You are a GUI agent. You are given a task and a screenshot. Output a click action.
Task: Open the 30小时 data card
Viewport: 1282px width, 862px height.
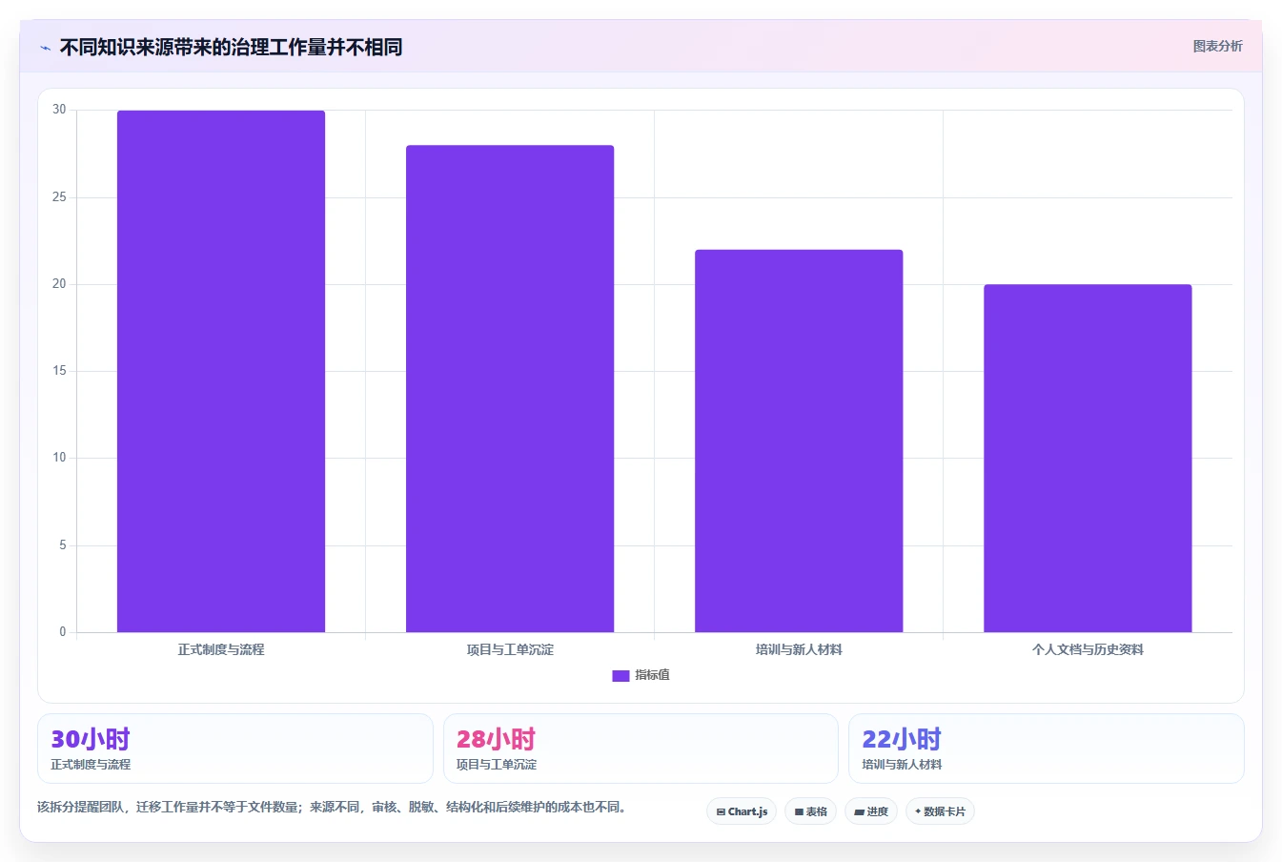(235, 749)
